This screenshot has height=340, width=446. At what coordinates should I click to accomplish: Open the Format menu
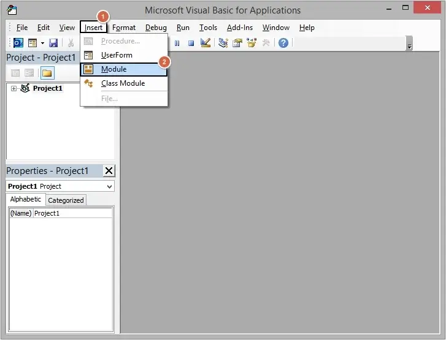[x=124, y=28]
